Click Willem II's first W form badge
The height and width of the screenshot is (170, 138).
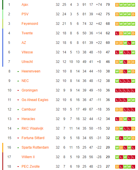pos(117,157)
